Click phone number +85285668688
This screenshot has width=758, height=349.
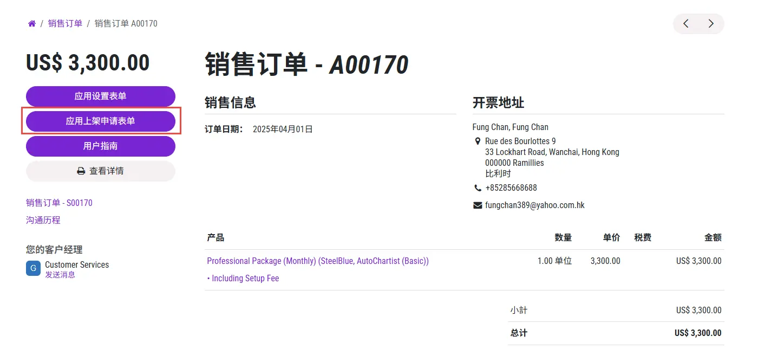pos(511,188)
